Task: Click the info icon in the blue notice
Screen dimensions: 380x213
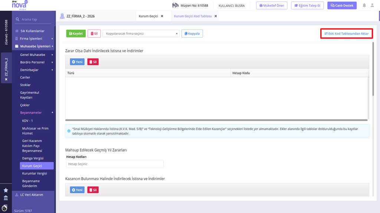Action: (x=69, y=131)
